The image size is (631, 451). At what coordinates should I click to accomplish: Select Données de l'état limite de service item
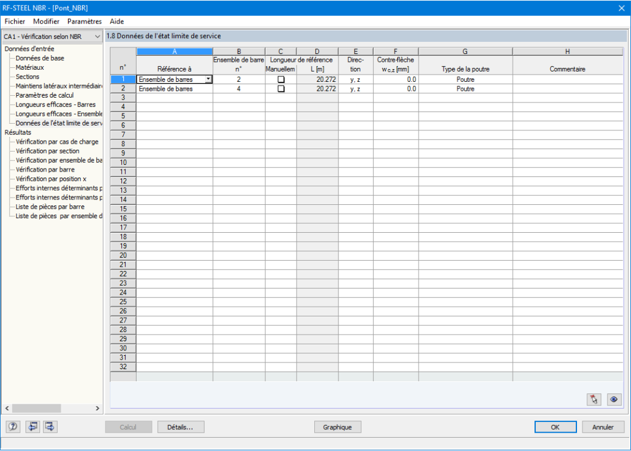coord(59,123)
